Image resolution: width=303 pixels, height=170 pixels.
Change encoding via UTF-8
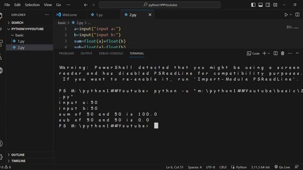[x=210, y=167]
